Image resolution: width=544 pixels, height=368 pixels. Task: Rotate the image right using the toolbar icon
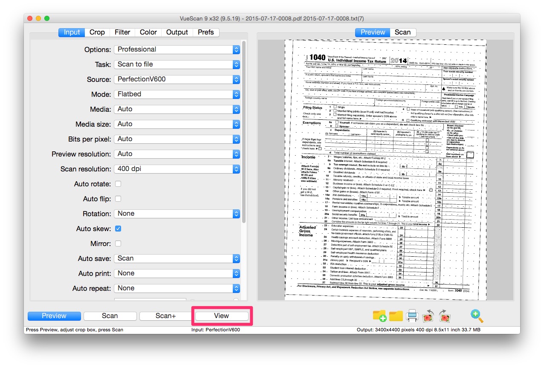445,316
